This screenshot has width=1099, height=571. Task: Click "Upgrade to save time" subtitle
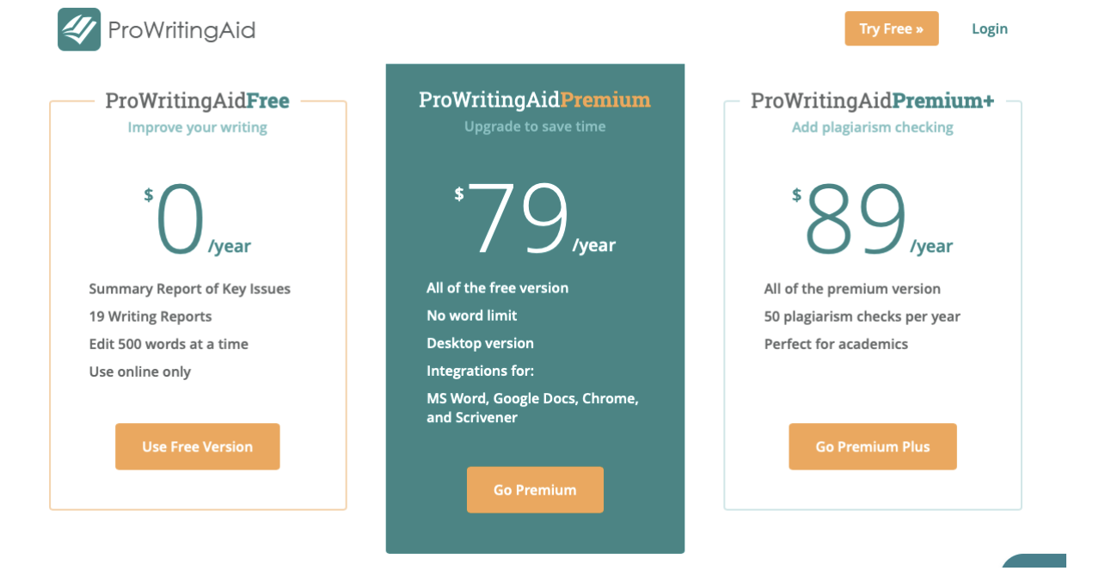pos(535,127)
